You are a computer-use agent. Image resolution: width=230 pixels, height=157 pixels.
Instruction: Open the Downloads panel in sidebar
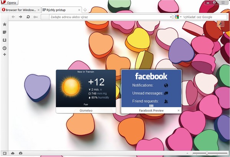point(5,40)
